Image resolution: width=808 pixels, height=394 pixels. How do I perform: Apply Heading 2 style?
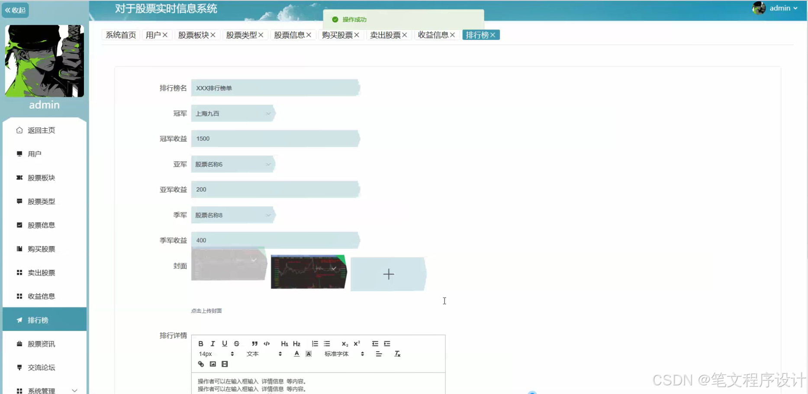click(x=296, y=344)
